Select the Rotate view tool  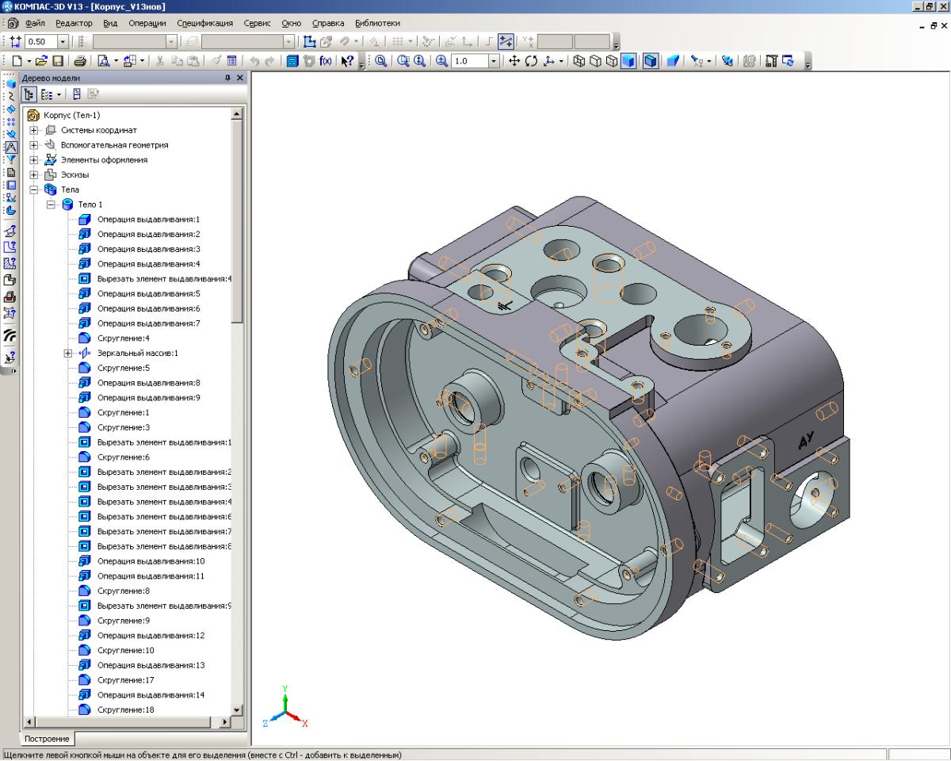click(531, 60)
